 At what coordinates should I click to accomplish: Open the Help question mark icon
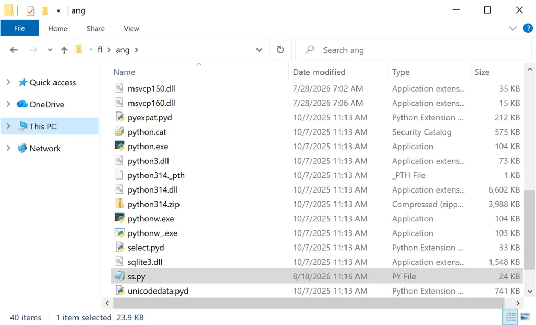tap(528, 28)
